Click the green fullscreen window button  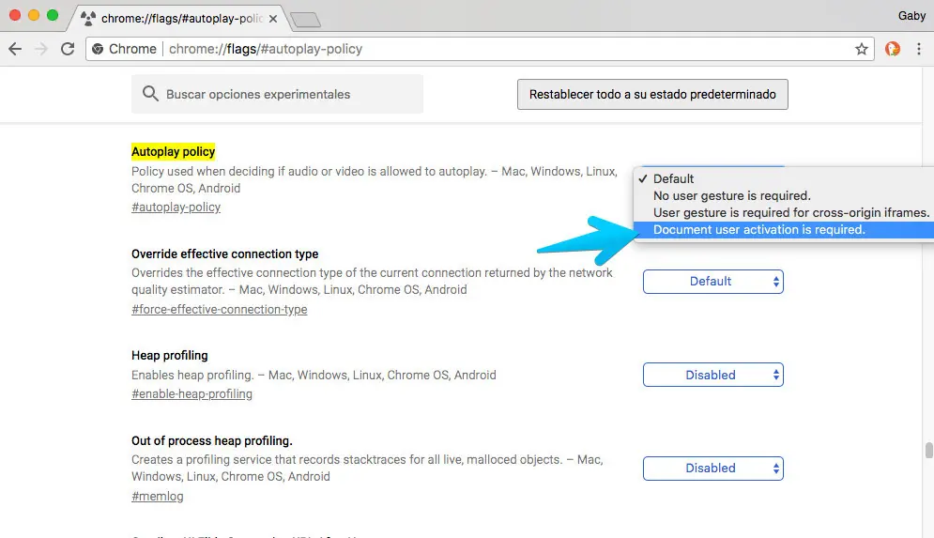click(x=53, y=15)
